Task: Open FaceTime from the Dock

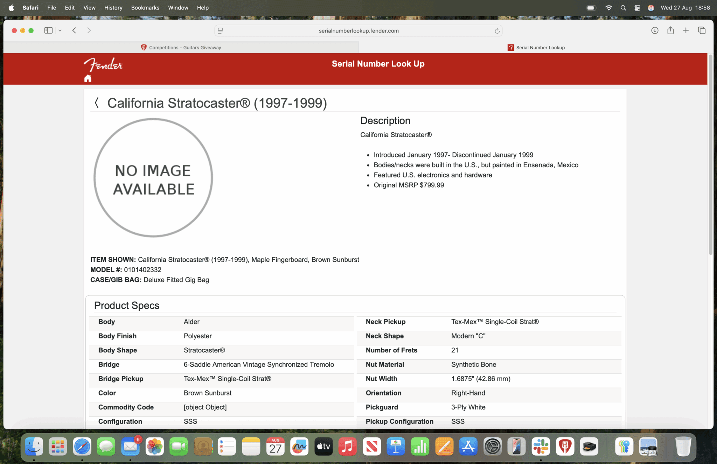Action: pyautogui.click(x=179, y=447)
